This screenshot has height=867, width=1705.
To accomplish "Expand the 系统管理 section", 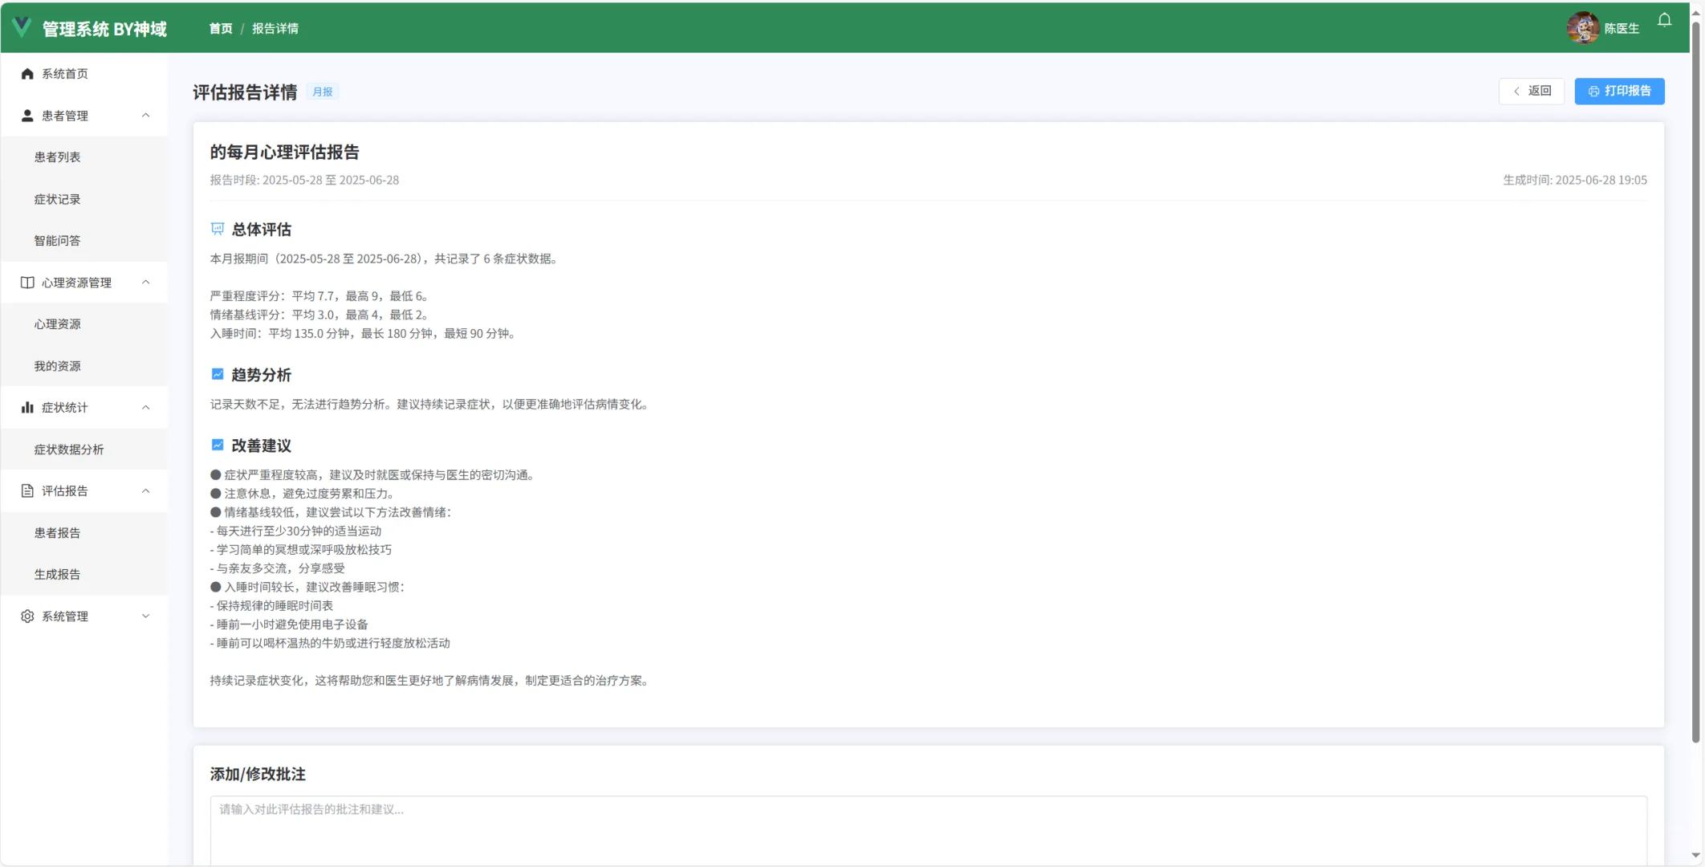I will [x=145, y=616].
